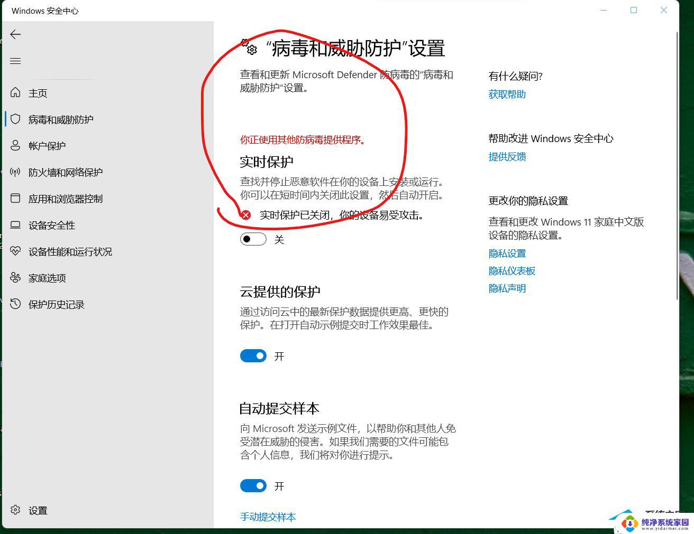Screen dimensions: 694x534
Task: Turn off the 自动提交样本 toggle
Action: [253, 486]
